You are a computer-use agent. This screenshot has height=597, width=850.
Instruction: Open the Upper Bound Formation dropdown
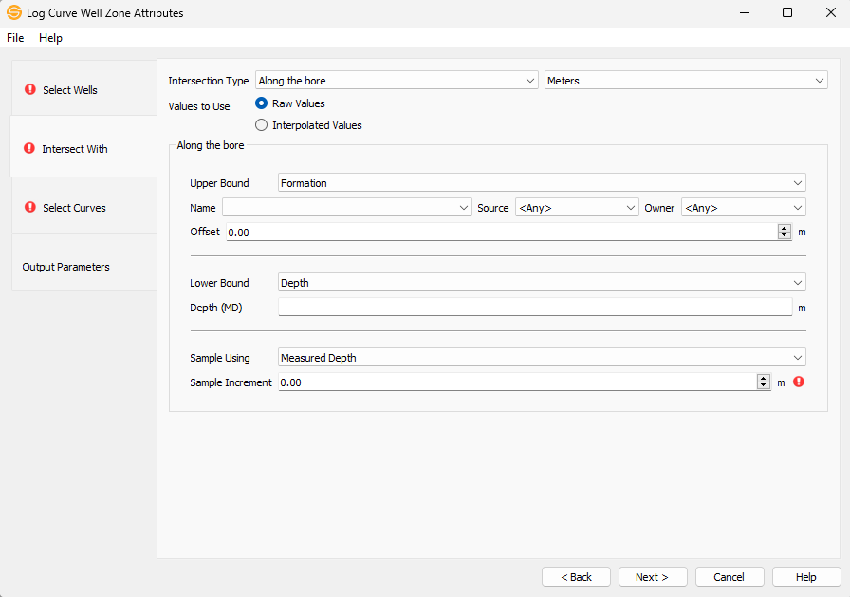coord(541,183)
